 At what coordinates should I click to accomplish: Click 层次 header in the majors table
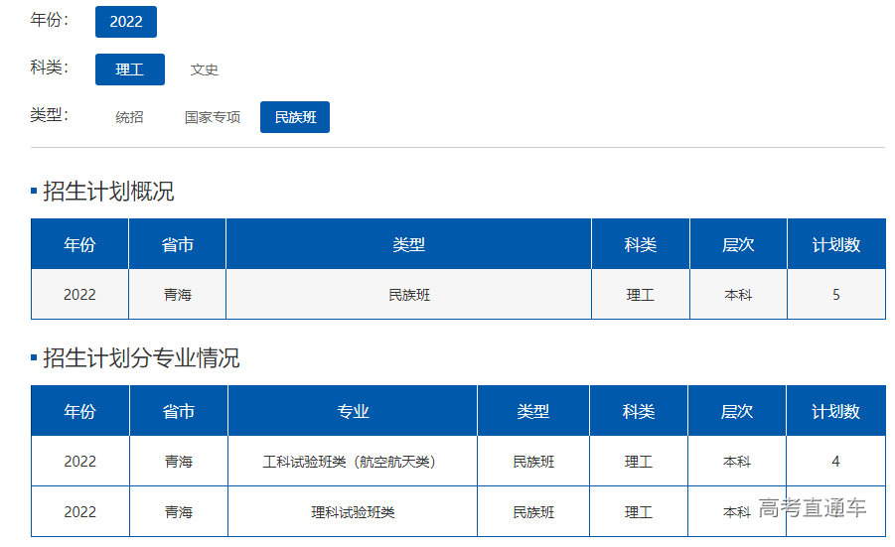coord(736,411)
